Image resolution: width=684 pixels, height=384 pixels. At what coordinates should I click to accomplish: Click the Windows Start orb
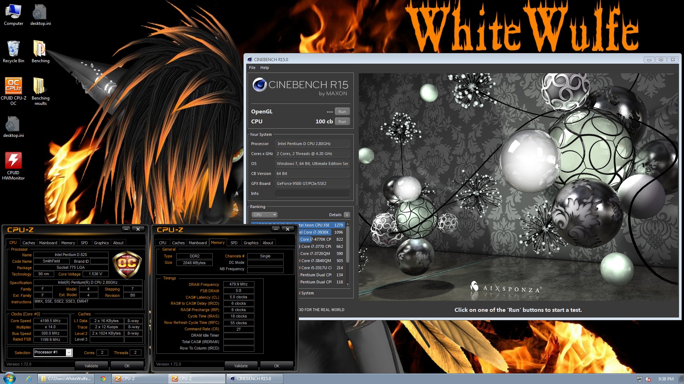[x=10, y=378]
